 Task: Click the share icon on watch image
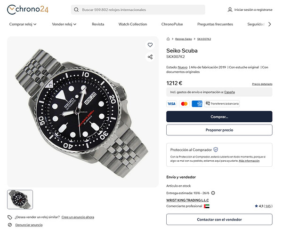tap(150, 57)
